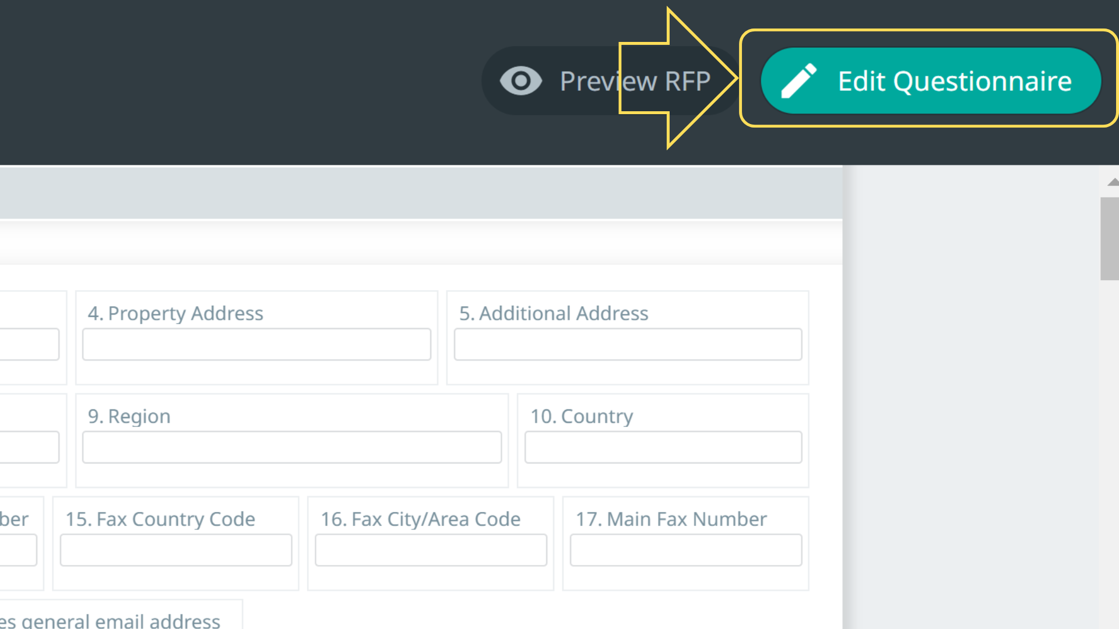Select the Region input field

[x=291, y=447]
